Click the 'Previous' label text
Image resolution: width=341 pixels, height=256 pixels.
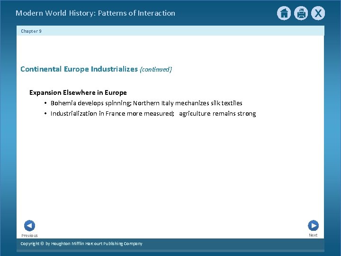click(29, 236)
